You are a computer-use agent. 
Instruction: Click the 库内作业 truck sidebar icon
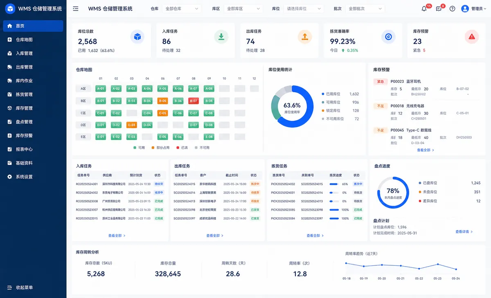[10, 81]
